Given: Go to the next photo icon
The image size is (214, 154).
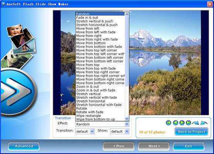Looking at the screenshot, I should coord(182,123).
